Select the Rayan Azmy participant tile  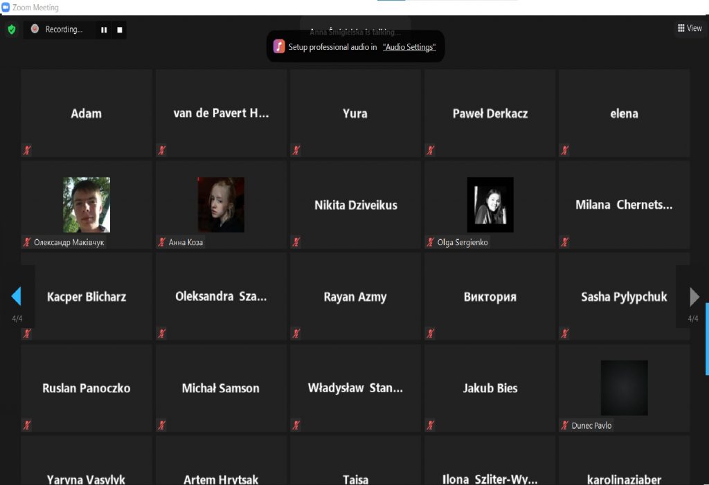click(355, 297)
